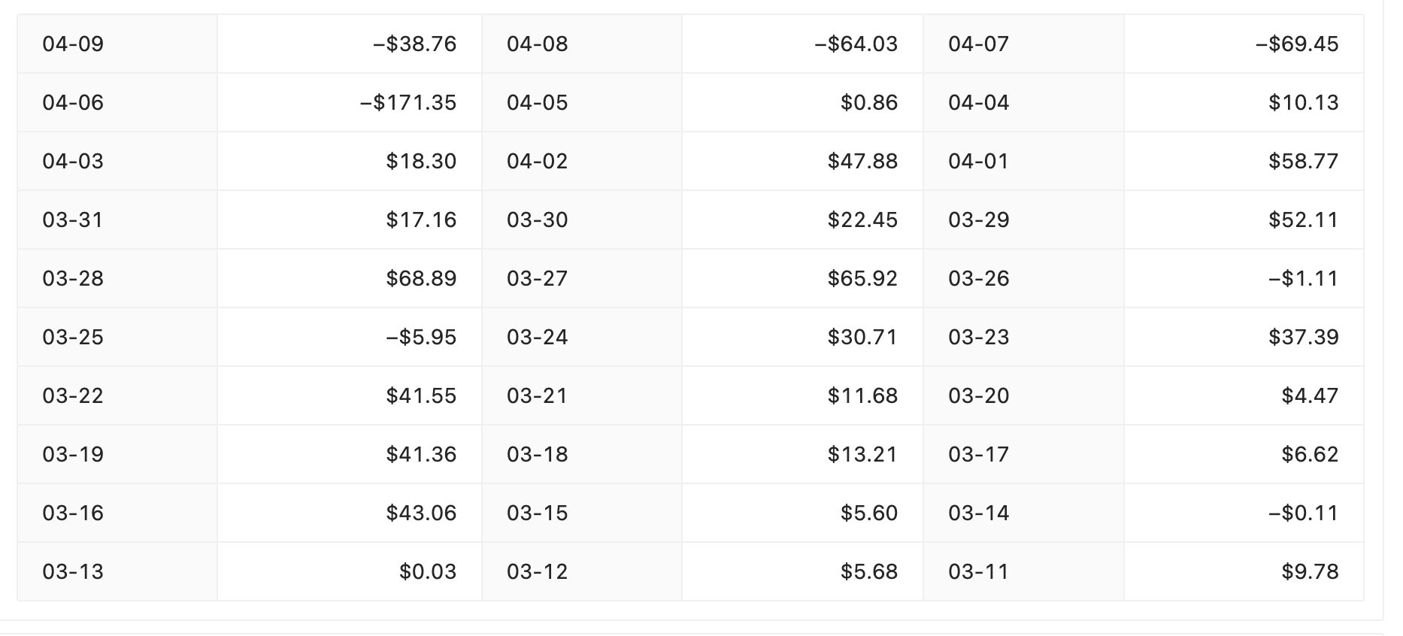This screenshot has width=1403, height=636.
Task: Select the 03-31 date cell
Action: (x=117, y=220)
